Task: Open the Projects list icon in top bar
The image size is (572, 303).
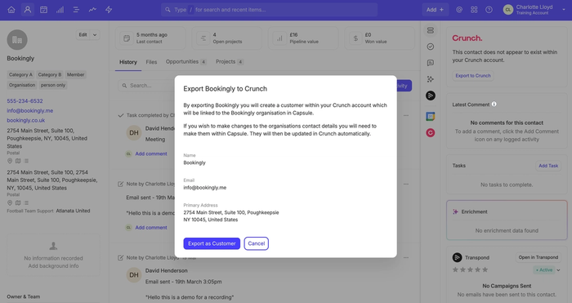Action: click(x=76, y=10)
